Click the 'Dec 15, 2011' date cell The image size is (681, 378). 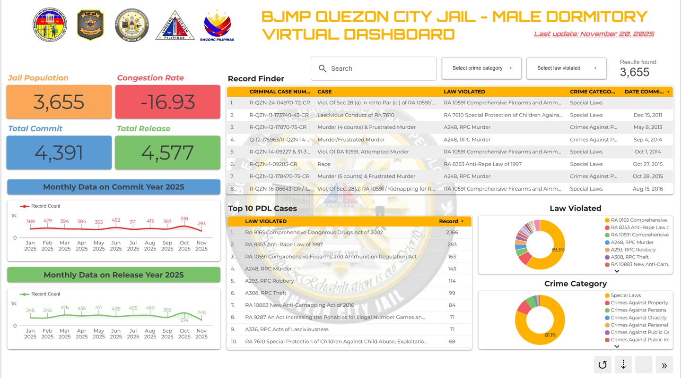(648, 115)
